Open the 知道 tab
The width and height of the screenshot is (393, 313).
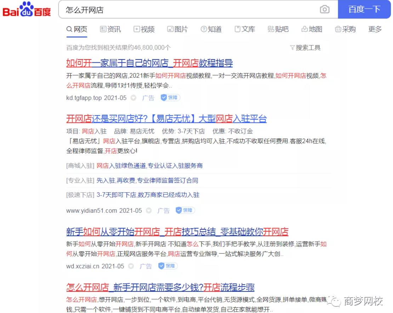[211, 29]
